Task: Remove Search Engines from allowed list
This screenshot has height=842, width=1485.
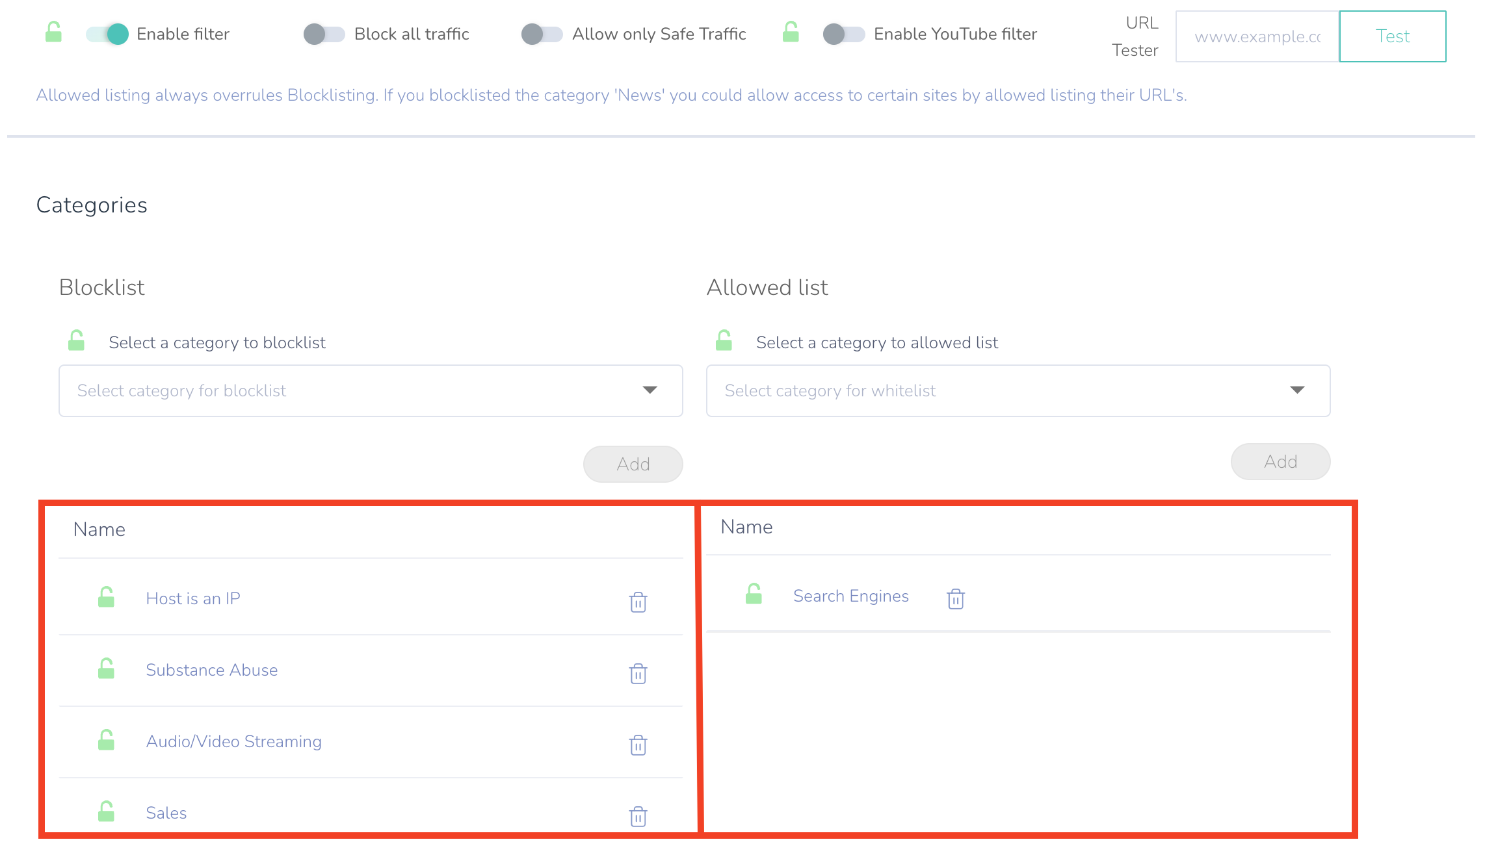Action: coord(955,598)
